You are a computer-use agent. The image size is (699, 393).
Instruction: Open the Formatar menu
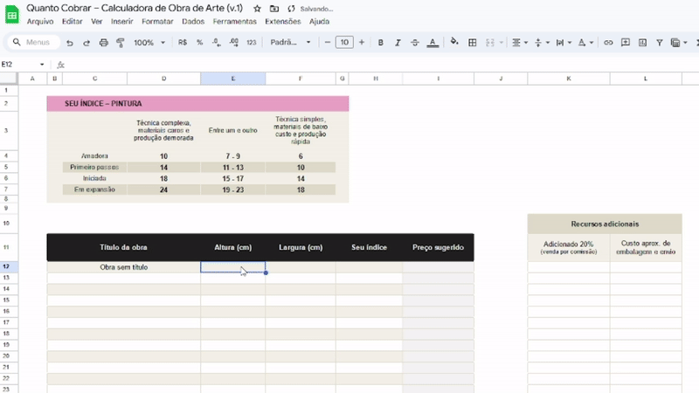pos(157,21)
